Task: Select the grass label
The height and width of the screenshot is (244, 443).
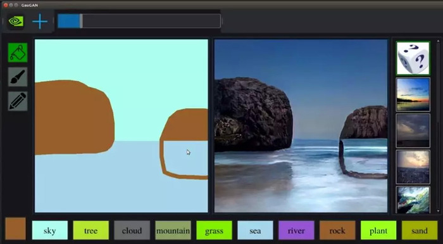Action: tap(214, 231)
